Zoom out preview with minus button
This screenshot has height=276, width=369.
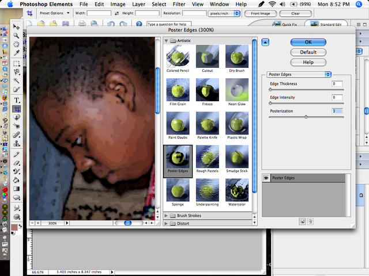(x=32, y=223)
